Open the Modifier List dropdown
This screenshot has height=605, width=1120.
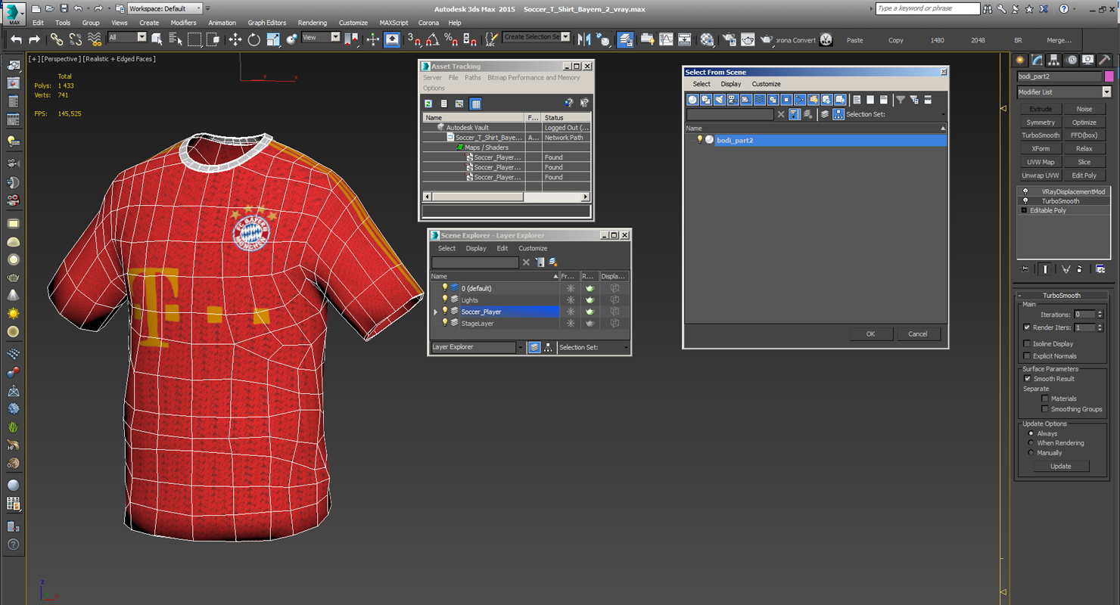point(1064,92)
